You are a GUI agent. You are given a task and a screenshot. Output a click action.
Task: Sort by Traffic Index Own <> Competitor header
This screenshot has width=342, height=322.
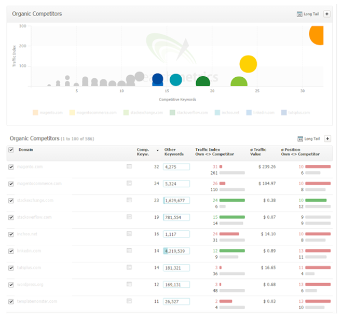[x=214, y=152]
